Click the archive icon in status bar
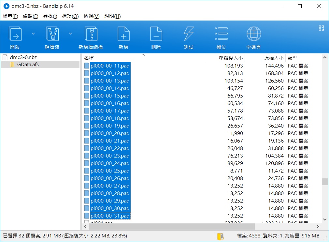The image size is (329, 242). [220, 235]
